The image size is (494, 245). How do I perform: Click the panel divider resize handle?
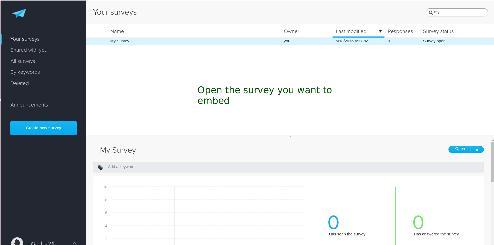pos(290,137)
